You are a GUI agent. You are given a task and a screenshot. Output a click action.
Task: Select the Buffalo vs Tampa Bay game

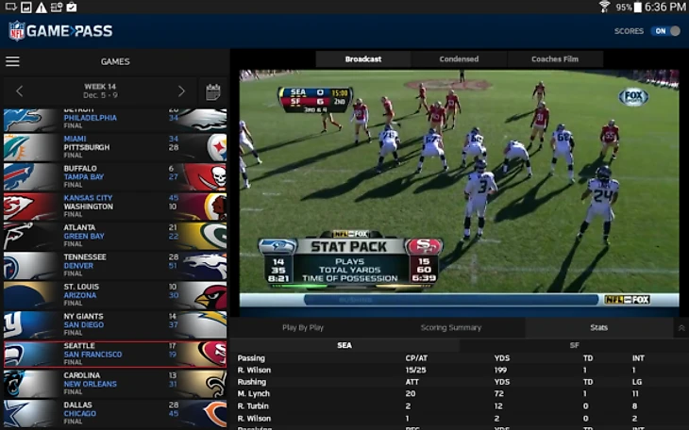(113, 176)
